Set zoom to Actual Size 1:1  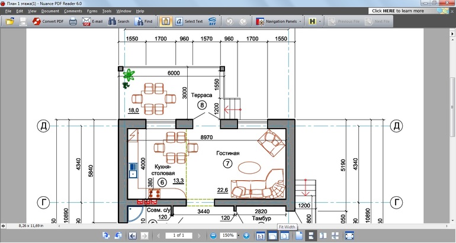pyautogui.click(x=261, y=236)
